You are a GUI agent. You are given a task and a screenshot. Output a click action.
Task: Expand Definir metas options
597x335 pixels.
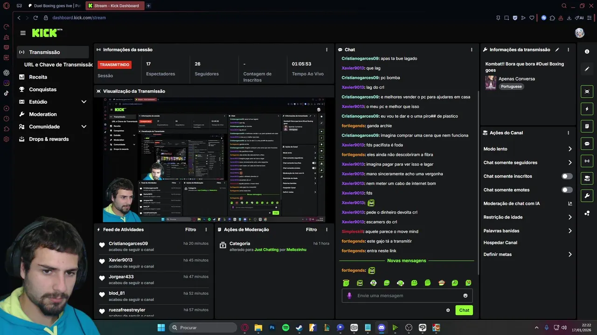tap(570, 255)
